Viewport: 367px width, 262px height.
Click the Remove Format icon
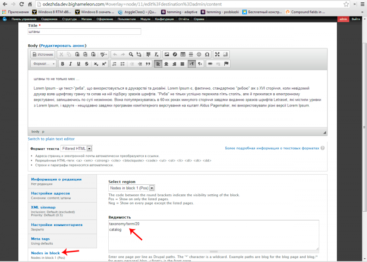point(156,54)
